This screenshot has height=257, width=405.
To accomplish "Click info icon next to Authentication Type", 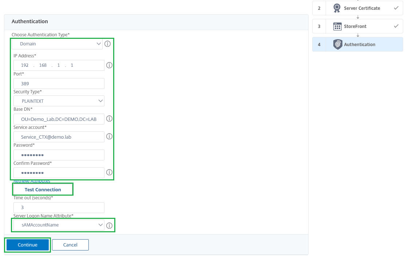I will point(107,44).
